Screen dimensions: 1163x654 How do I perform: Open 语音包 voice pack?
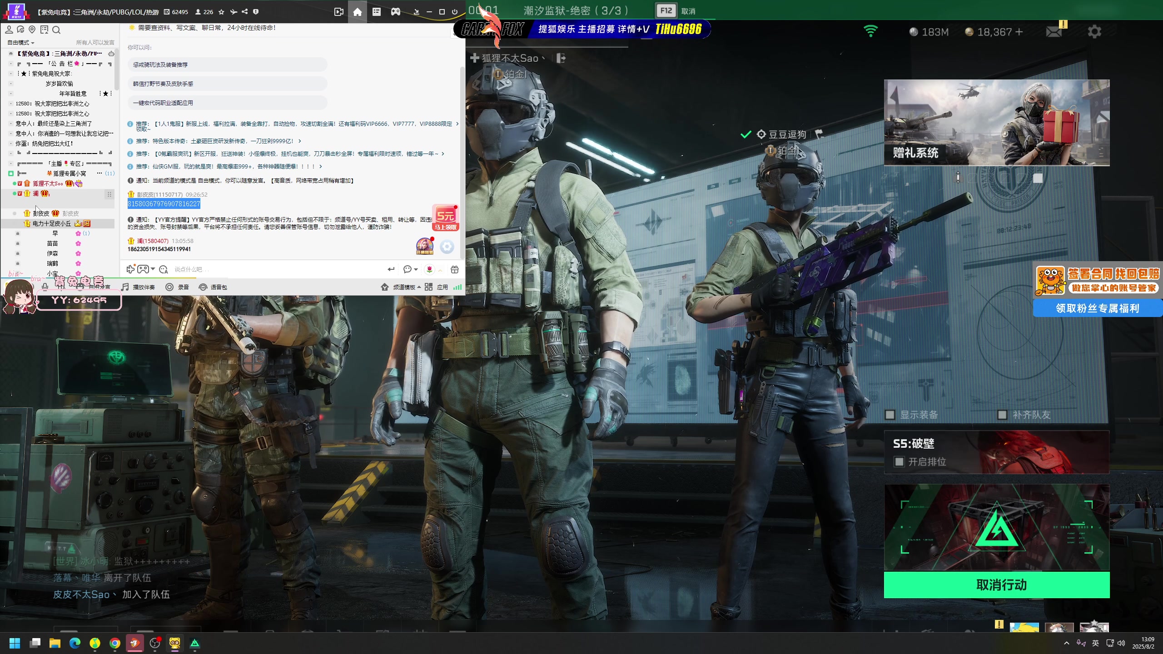point(213,287)
